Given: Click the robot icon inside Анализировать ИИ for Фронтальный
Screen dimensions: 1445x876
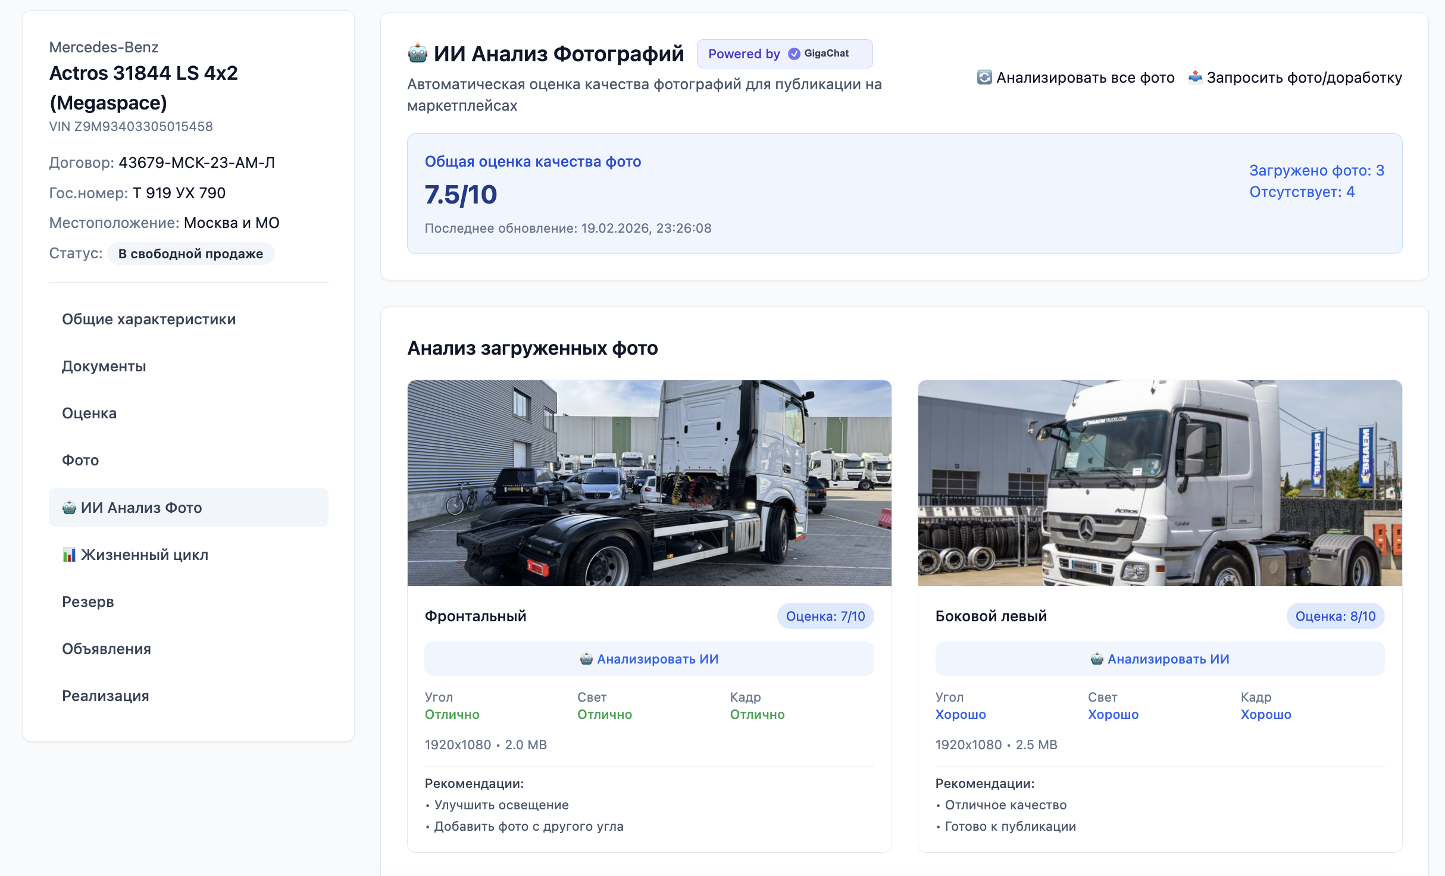Looking at the screenshot, I should (586, 659).
